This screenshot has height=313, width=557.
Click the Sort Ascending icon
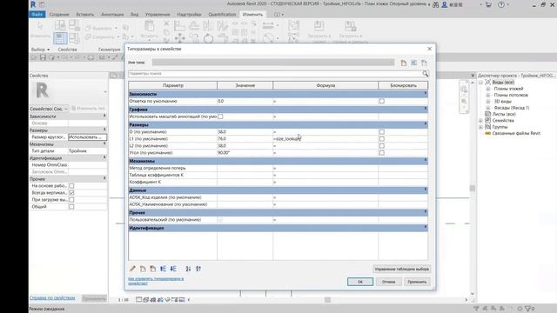coord(188,269)
